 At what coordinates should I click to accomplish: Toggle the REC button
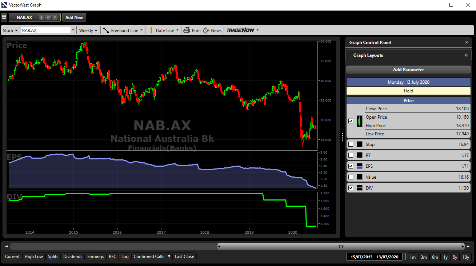113,257
